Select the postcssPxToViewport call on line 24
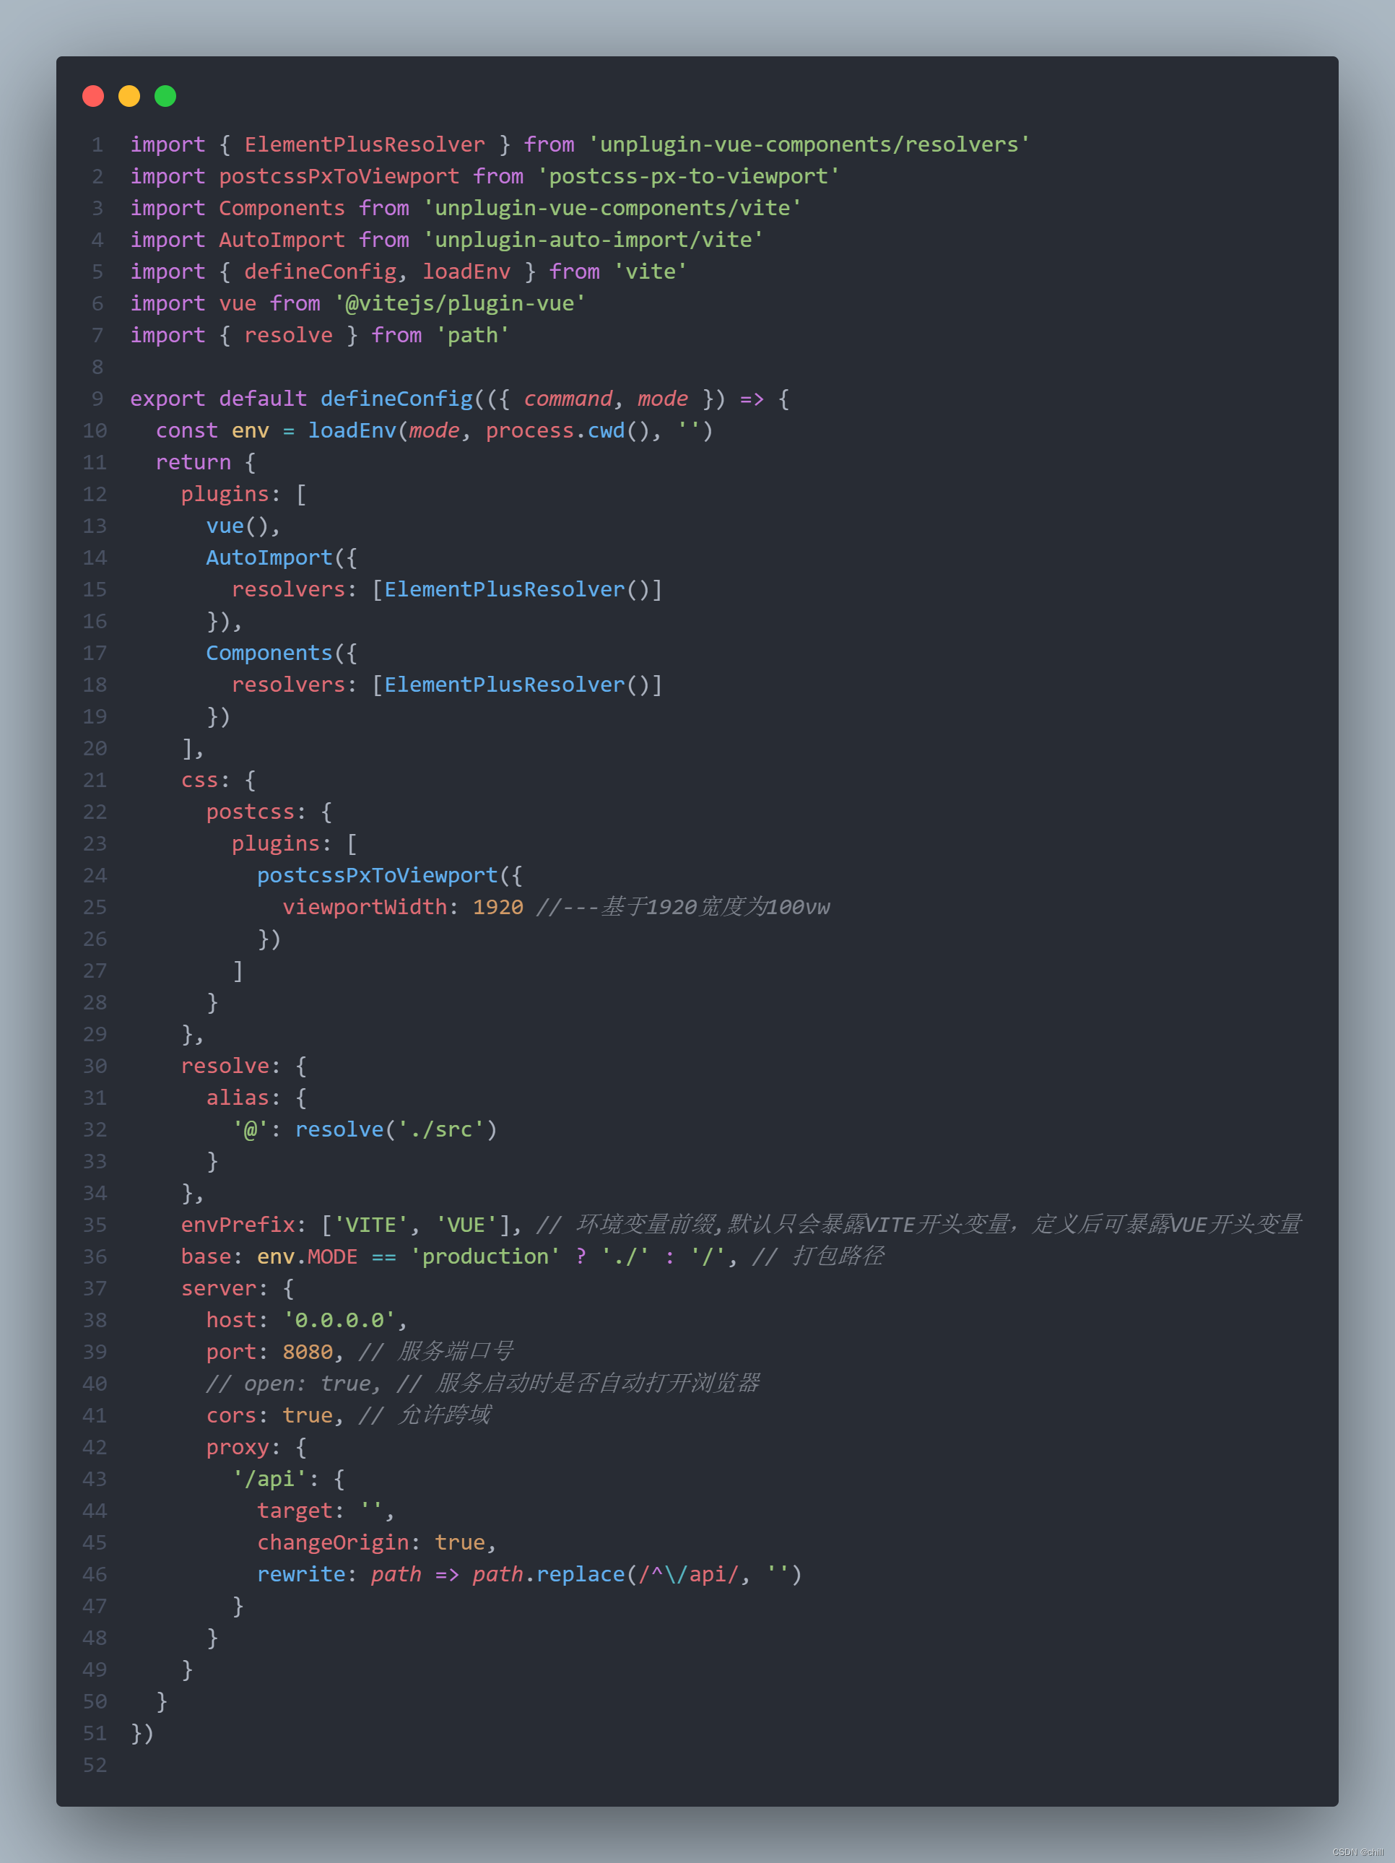Screen dimensions: 1395x1863 (377, 875)
